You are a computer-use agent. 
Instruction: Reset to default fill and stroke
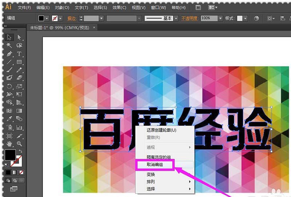[x=6, y=165]
